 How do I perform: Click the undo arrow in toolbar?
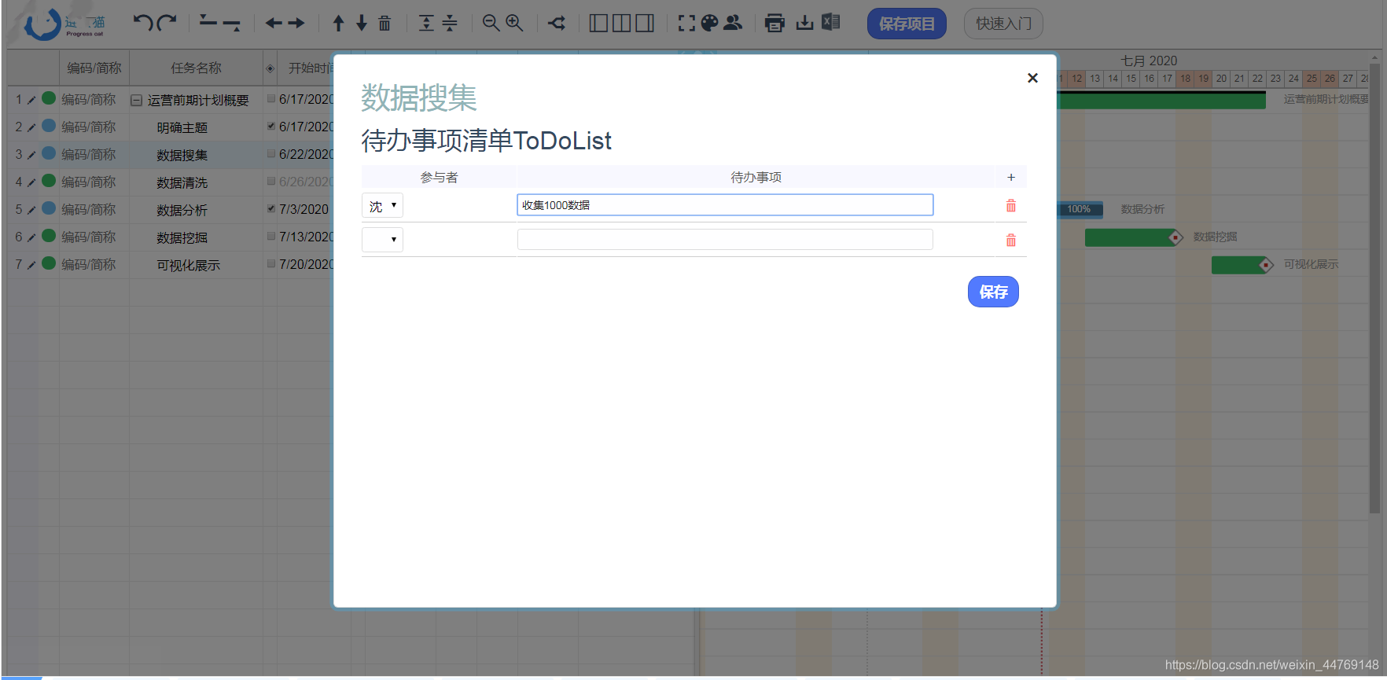click(x=142, y=23)
